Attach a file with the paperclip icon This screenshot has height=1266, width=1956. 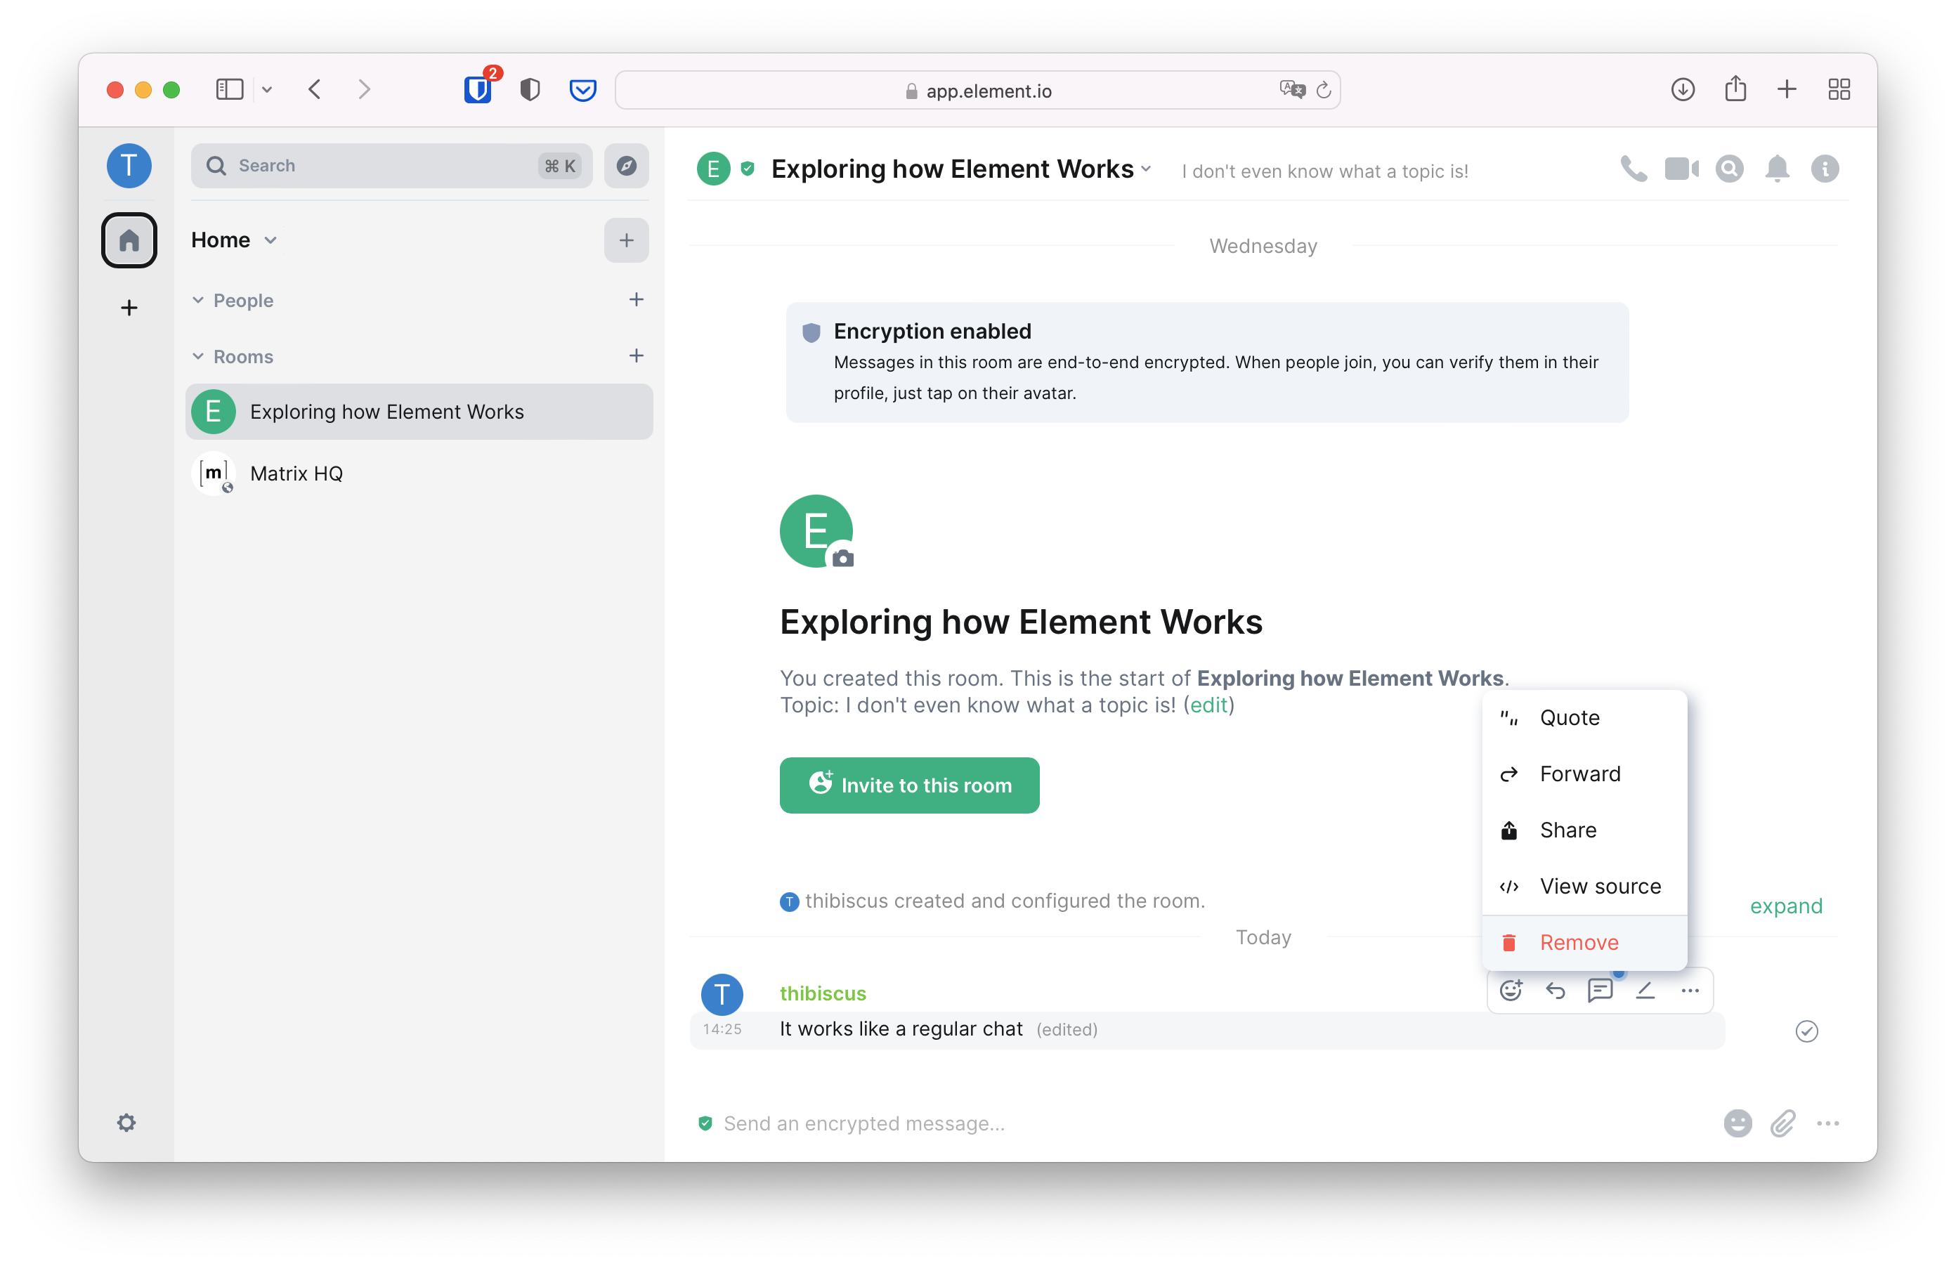(1782, 1123)
